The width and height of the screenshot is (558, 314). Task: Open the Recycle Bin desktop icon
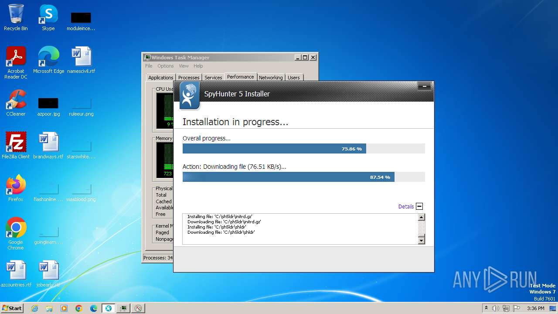tap(16, 17)
